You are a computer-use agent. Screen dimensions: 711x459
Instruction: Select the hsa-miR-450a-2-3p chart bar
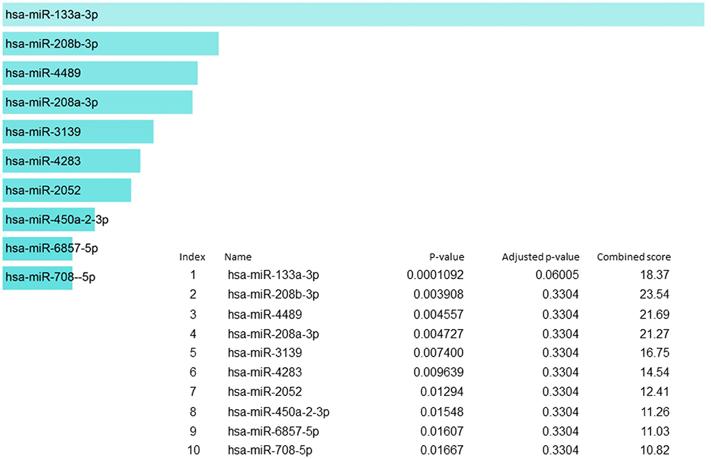49,219
